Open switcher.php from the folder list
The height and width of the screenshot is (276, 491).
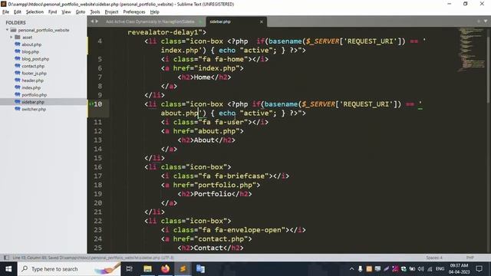pos(34,109)
